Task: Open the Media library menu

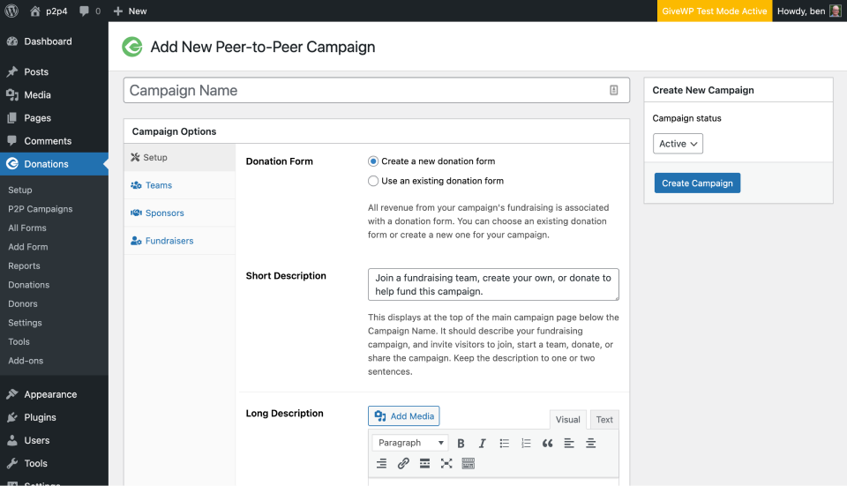Action: pos(54,95)
